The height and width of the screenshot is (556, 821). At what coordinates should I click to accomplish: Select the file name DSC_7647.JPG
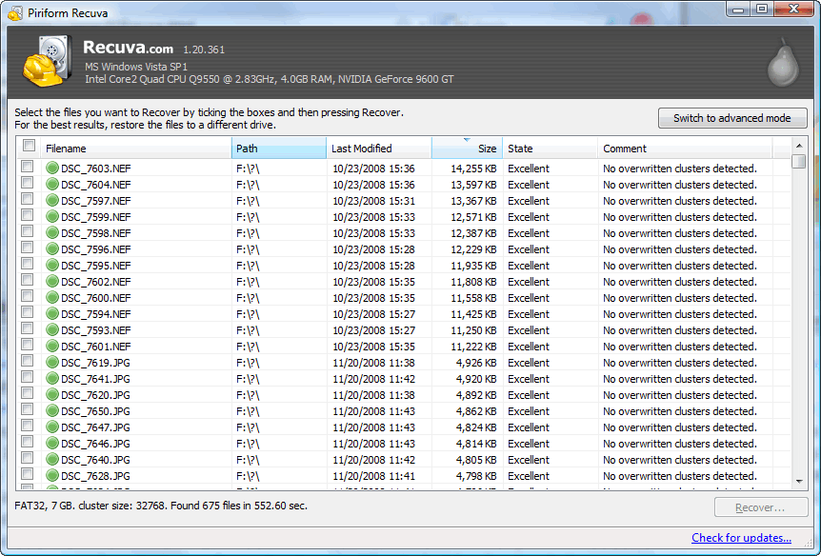point(95,427)
